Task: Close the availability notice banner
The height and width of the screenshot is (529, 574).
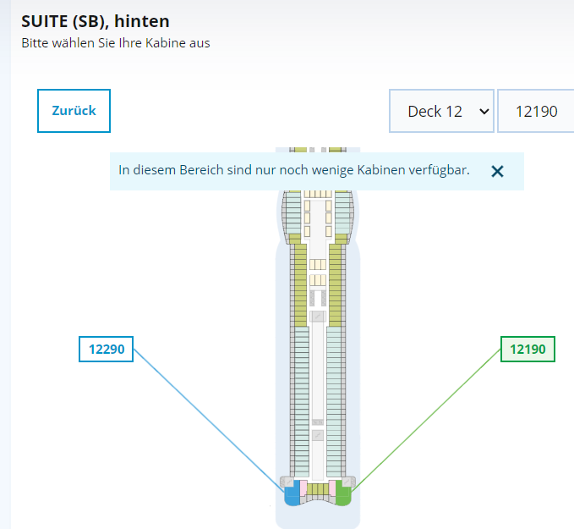Action: coord(497,171)
